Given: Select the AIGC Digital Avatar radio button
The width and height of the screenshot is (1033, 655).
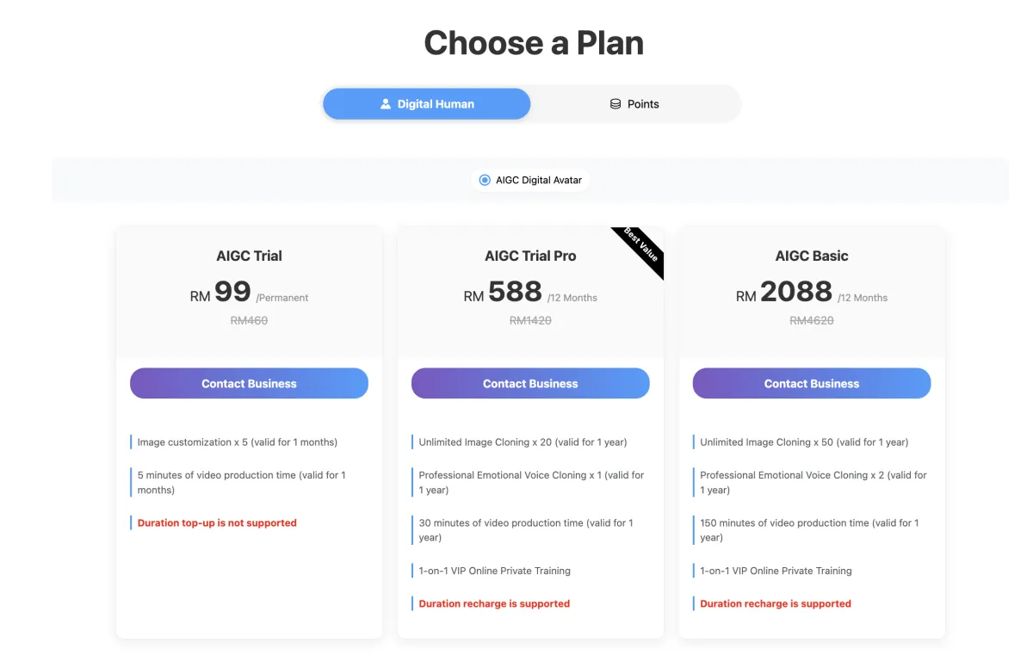Looking at the screenshot, I should click(485, 181).
